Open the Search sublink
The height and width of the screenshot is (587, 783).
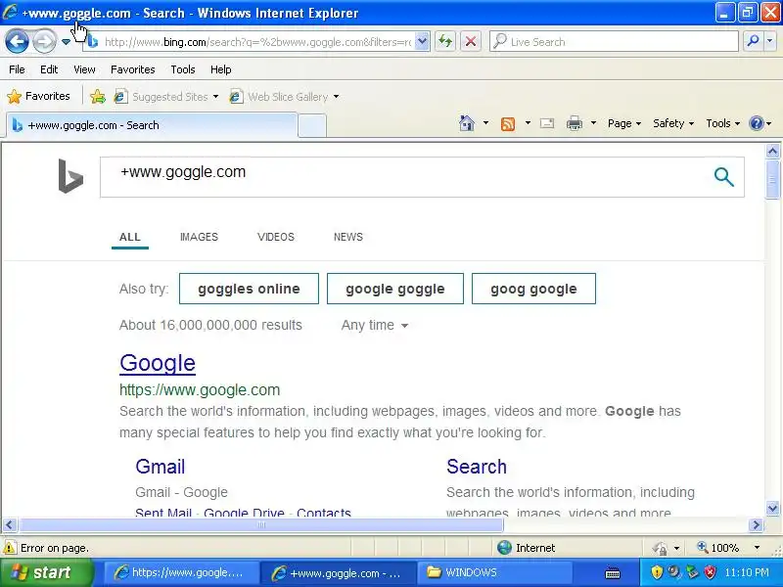click(x=477, y=467)
